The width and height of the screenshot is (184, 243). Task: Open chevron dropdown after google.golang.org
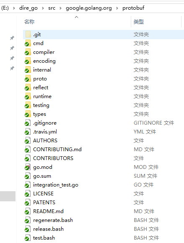click(x=117, y=8)
